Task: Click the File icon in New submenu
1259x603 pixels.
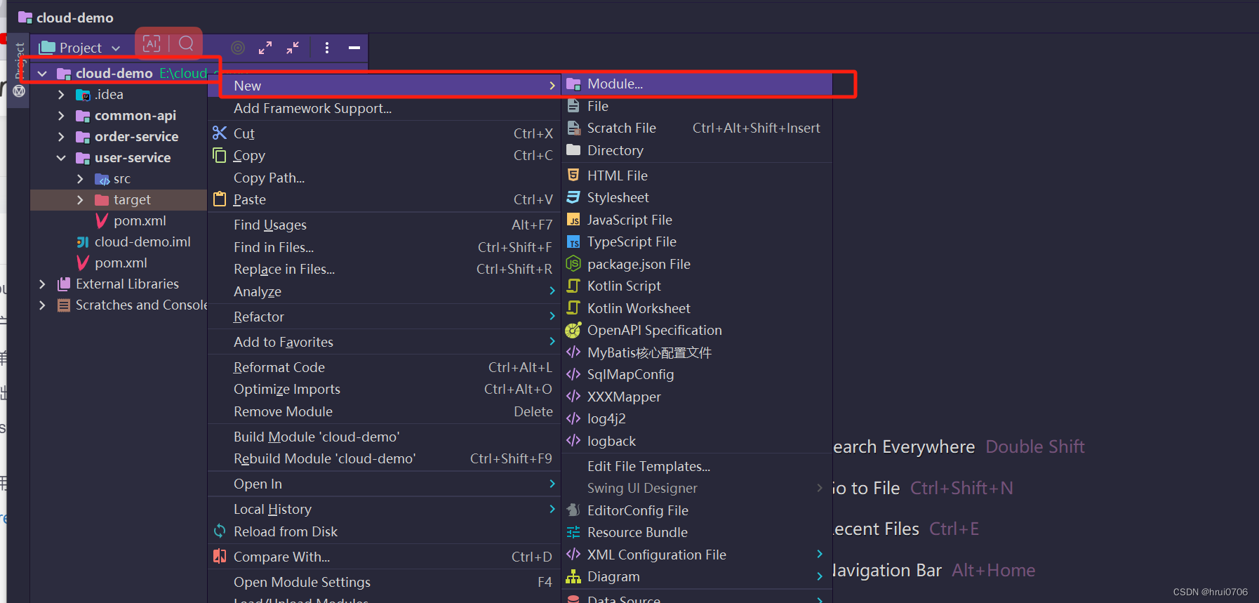Action: pos(573,106)
